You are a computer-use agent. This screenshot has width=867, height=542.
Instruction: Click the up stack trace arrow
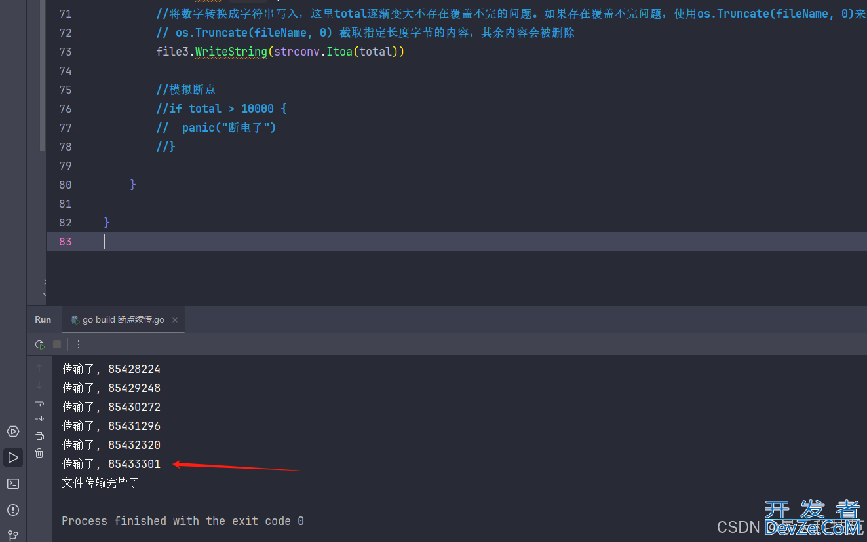point(39,368)
